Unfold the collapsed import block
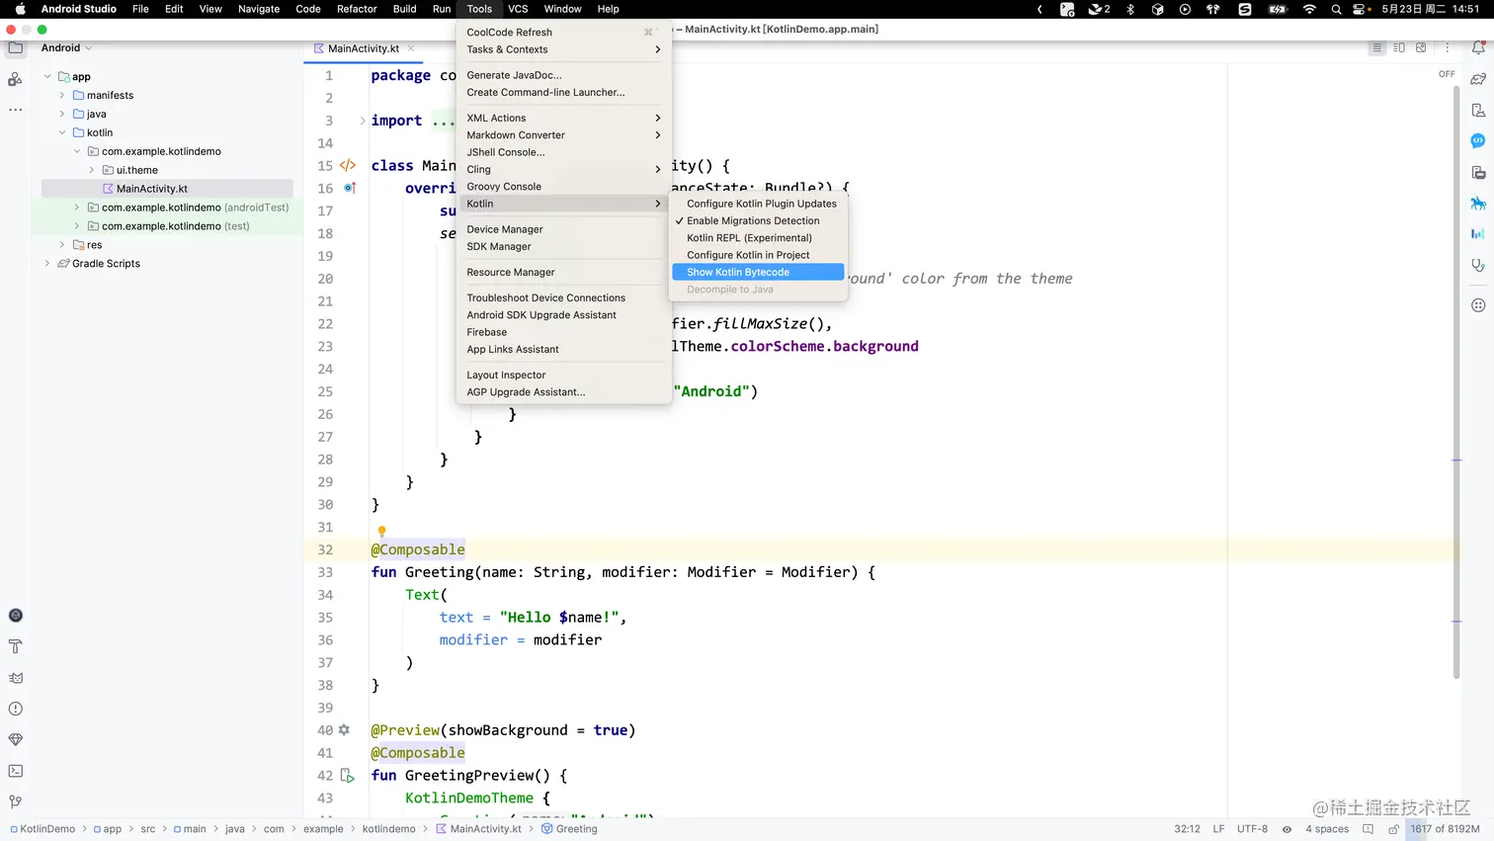 tap(363, 121)
